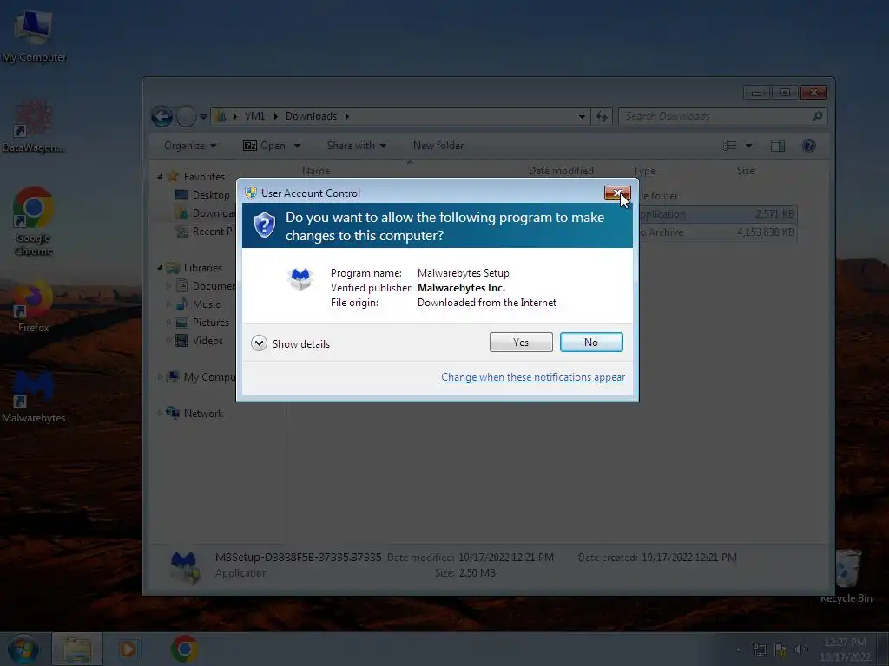
Task: Click Change your view icon
Action: [729, 146]
